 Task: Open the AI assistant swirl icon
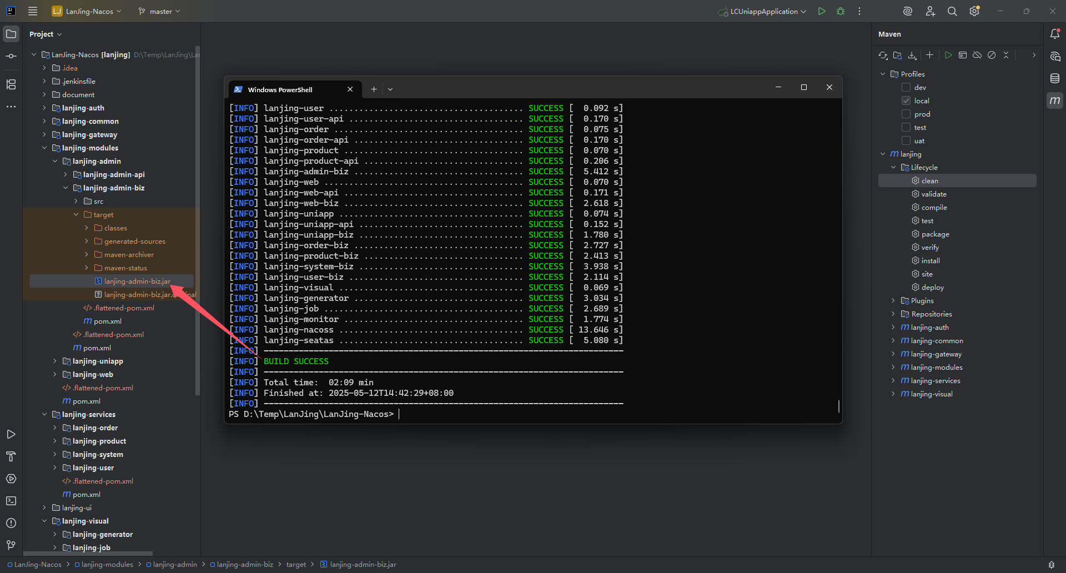coord(908,11)
